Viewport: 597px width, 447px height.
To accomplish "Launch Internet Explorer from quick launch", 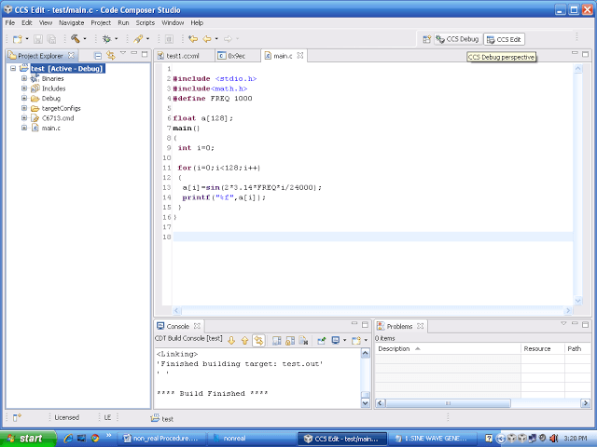I will [68, 439].
